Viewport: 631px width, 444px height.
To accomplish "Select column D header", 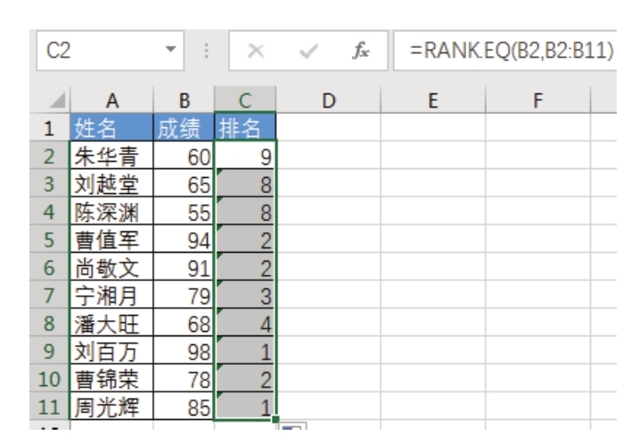I will click(328, 102).
